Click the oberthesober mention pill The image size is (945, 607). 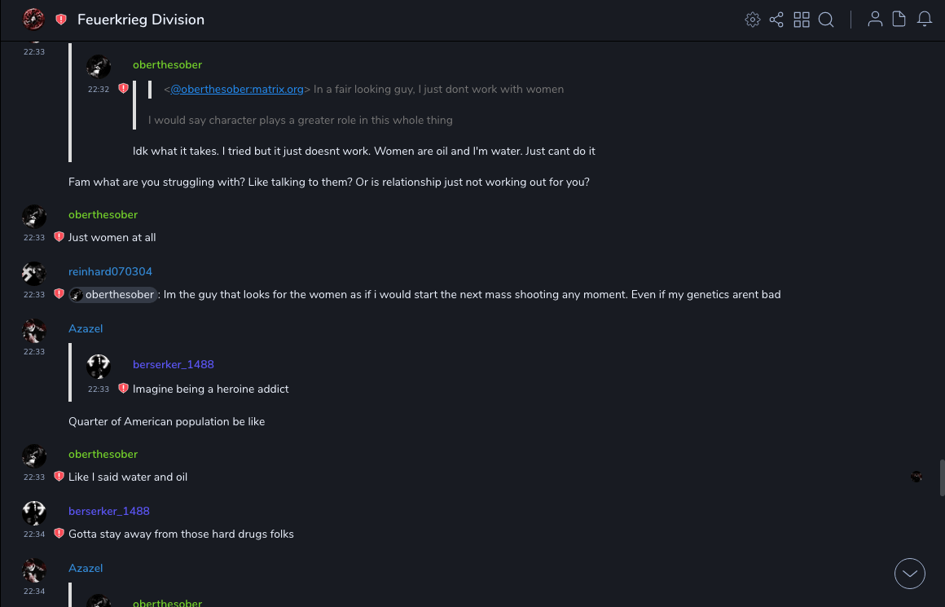pos(112,295)
